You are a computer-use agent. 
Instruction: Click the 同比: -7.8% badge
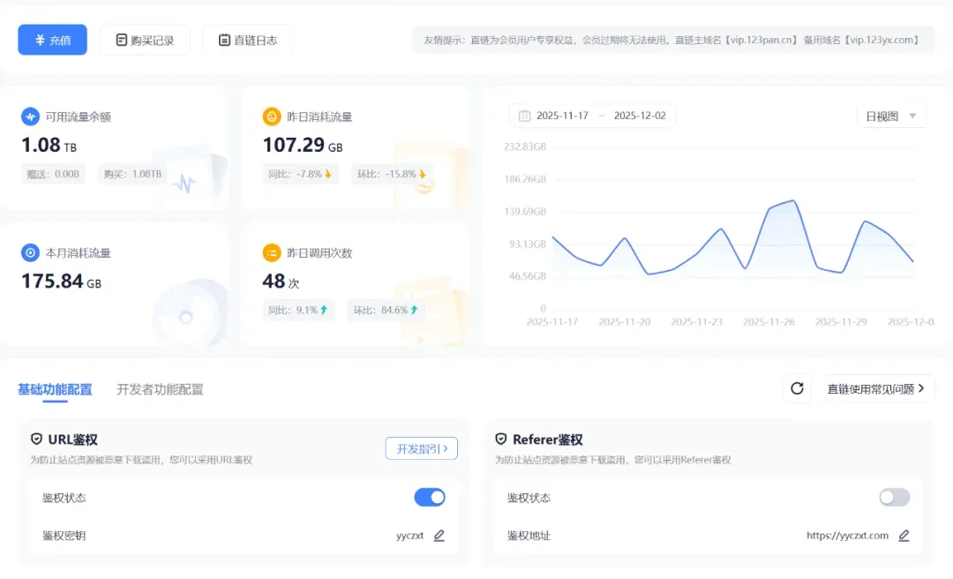point(300,174)
